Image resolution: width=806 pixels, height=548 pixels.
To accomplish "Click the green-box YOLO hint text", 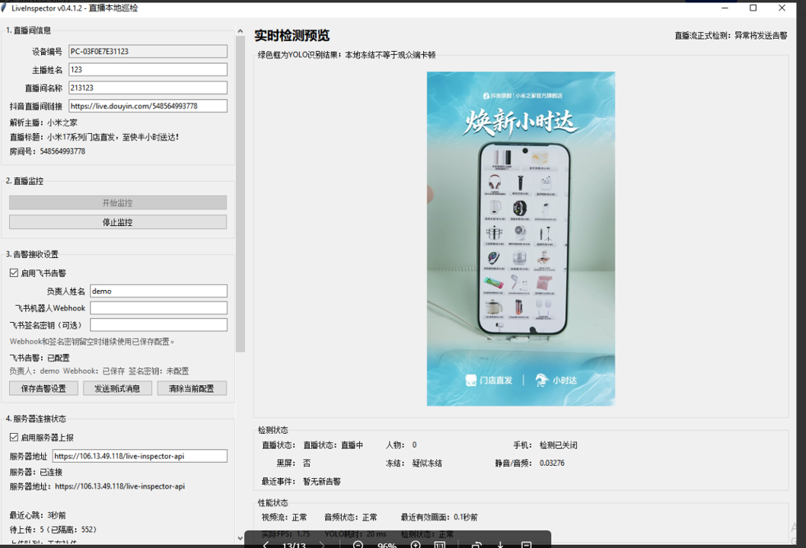I will click(x=346, y=55).
